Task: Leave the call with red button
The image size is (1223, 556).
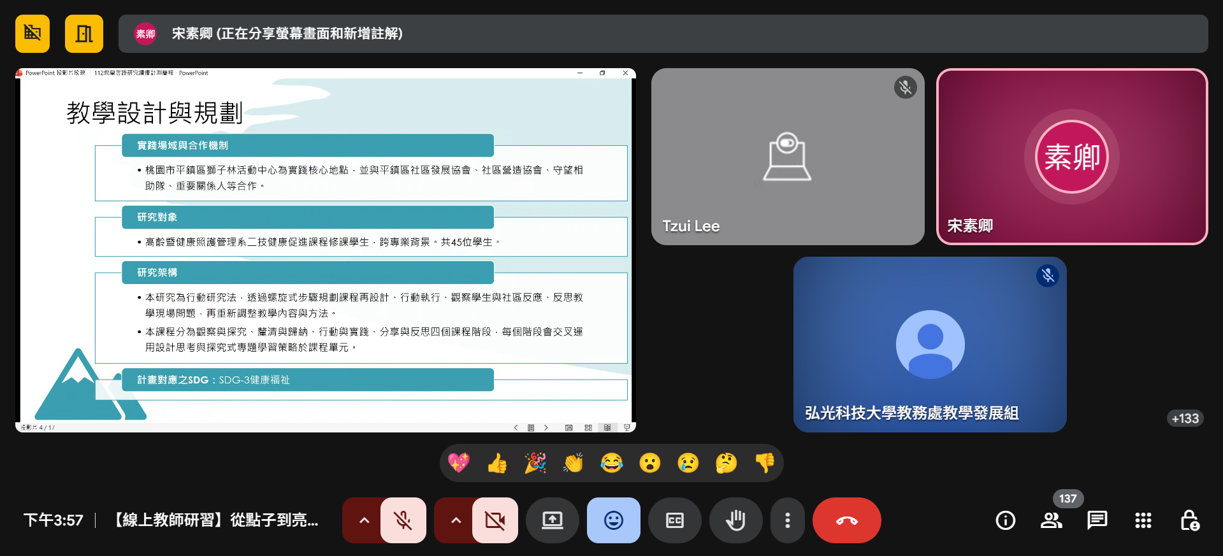Action: click(846, 520)
